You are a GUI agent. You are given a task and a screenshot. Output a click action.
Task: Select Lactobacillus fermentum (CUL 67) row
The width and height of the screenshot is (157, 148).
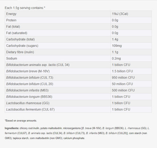point(78,109)
